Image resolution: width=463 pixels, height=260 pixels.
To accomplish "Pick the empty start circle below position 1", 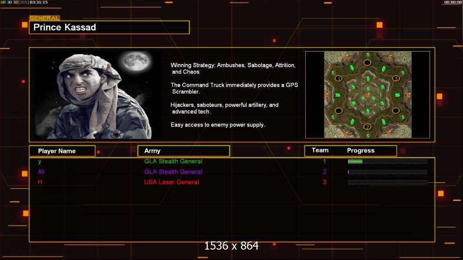I will pyautogui.click(x=339, y=110).
